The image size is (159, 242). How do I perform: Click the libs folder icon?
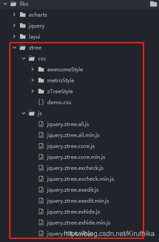(x=14, y=4)
